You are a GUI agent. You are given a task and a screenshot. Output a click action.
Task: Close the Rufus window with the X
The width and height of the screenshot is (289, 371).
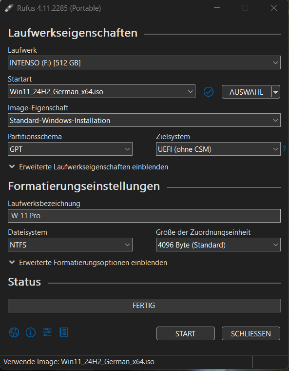[274, 8]
